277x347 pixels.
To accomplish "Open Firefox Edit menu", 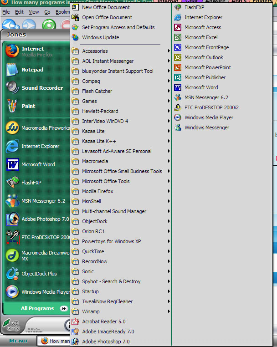I will tap(19, 12).
